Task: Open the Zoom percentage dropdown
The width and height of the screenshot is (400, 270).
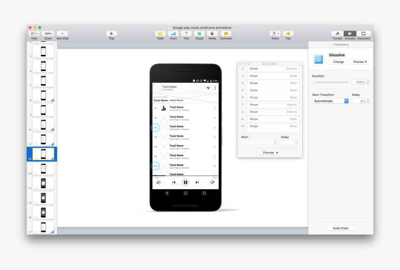Action: pos(48,33)
